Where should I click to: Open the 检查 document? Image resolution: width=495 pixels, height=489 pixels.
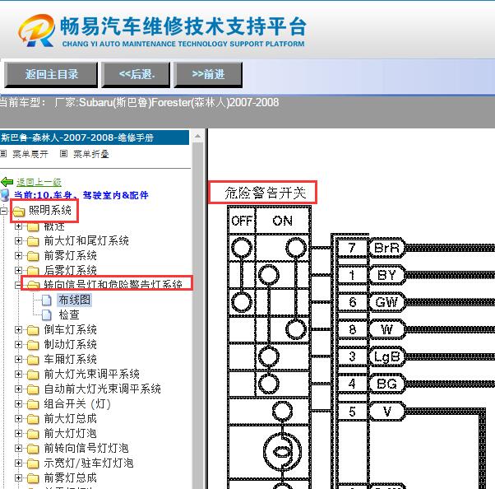(x=69, y=314)
